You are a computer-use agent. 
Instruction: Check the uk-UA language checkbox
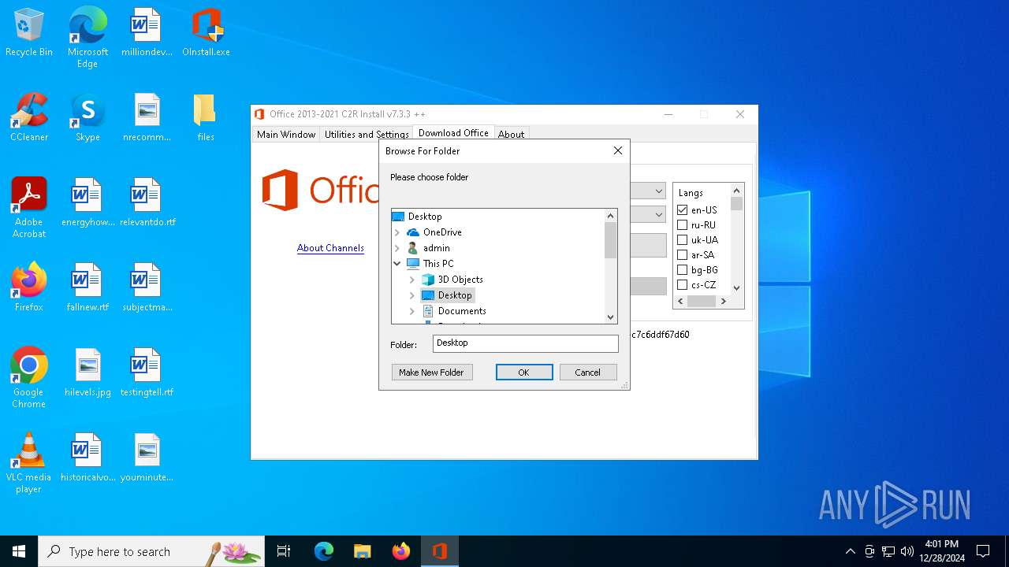tap(683, 240)
